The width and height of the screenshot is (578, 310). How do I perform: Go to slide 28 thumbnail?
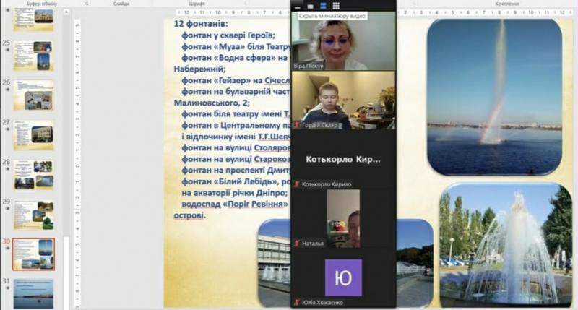point(33,174)
